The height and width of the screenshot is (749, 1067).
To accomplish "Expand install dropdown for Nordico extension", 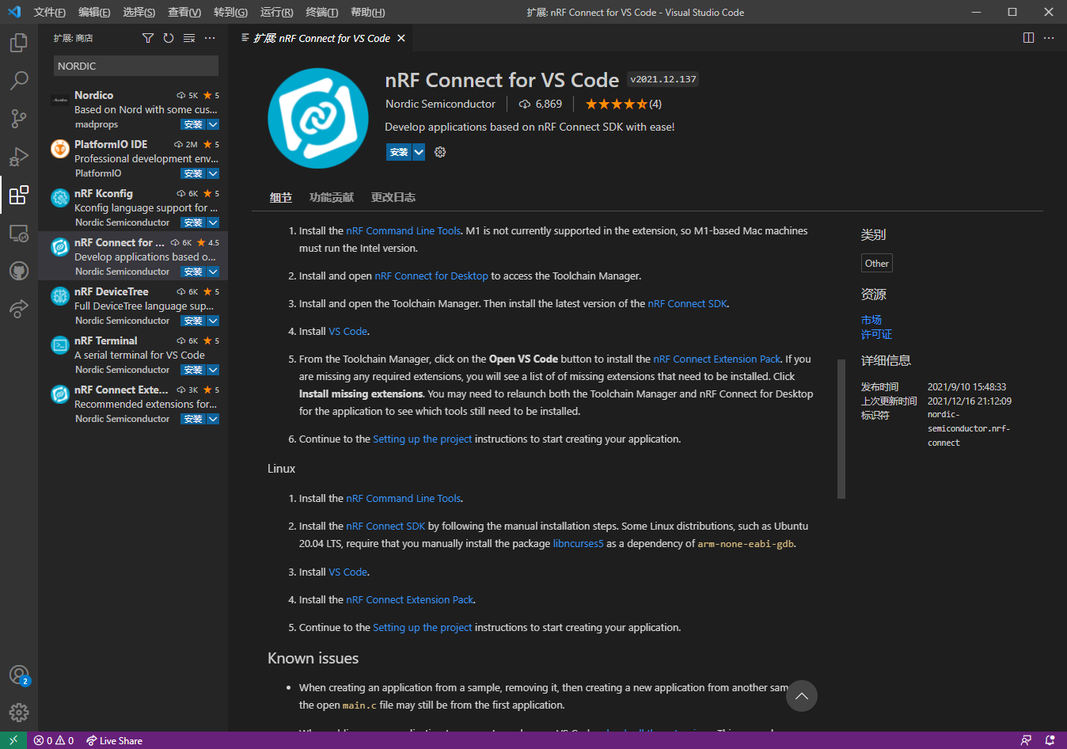I will click(x=213, y=124).
